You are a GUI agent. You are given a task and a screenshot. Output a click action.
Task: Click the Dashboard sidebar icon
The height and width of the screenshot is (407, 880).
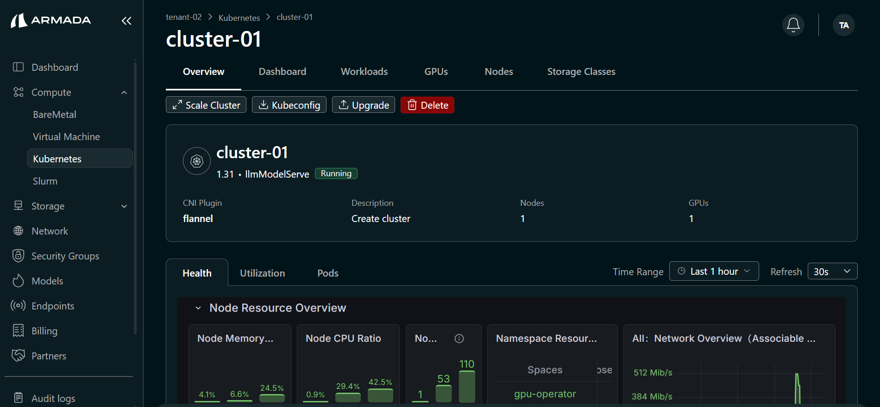tap(18, 67)
